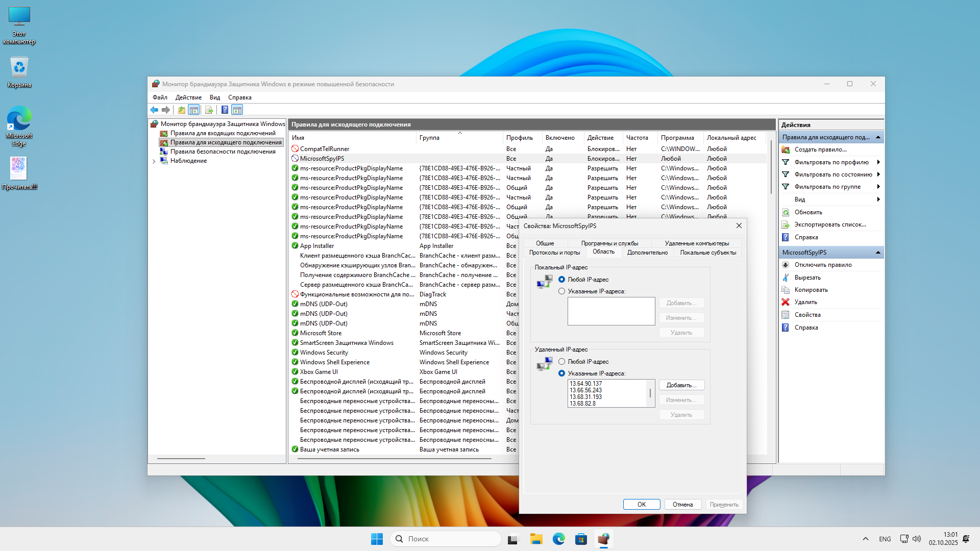
Task: Click the Копировать copy icon
Action: [x=786, y=290]
